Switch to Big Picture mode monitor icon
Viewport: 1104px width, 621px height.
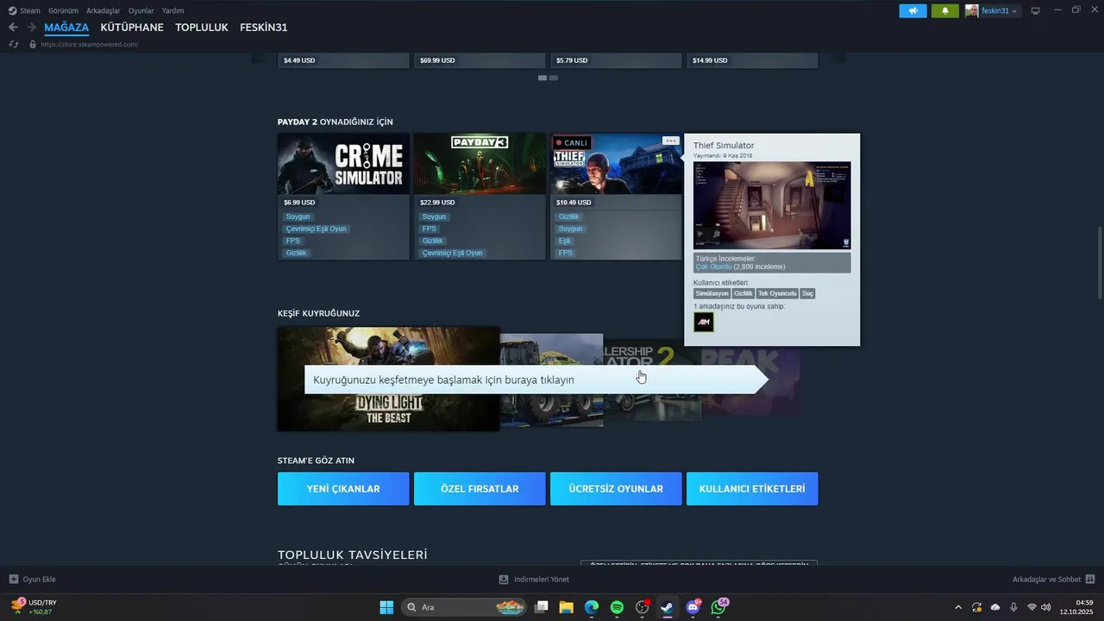coord(1036,10)
